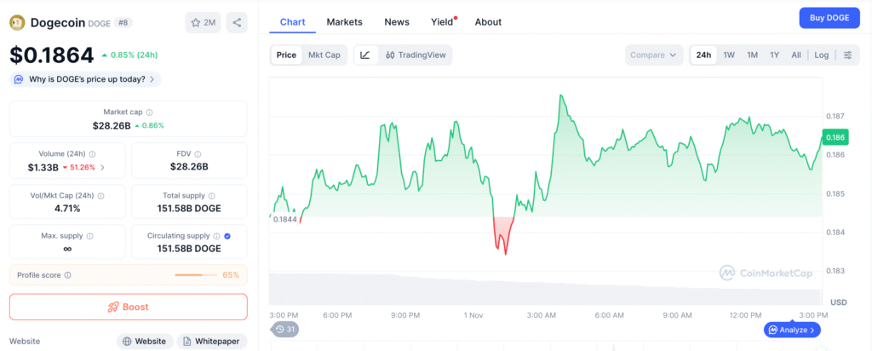Click the Market cap info icon

click(x=149, y=112)
